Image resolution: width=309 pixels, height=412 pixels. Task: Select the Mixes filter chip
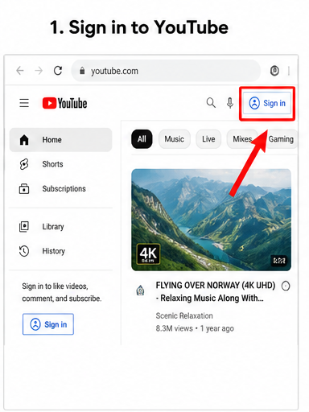coord(242,139)
